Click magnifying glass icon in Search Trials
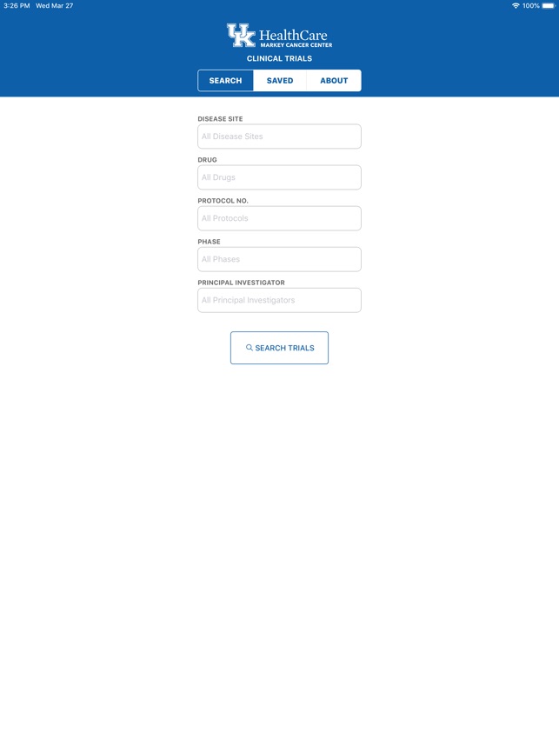The height and width of the screenshot is (746, 559). [250, 348]
